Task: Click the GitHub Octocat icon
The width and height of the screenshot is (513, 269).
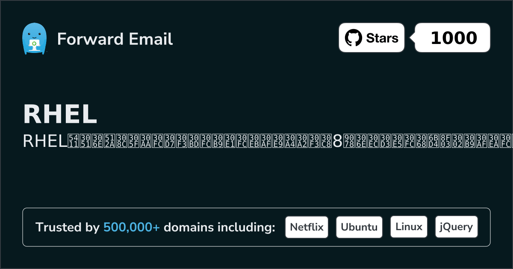Action: pyautogui.click(x=353, y=38)
